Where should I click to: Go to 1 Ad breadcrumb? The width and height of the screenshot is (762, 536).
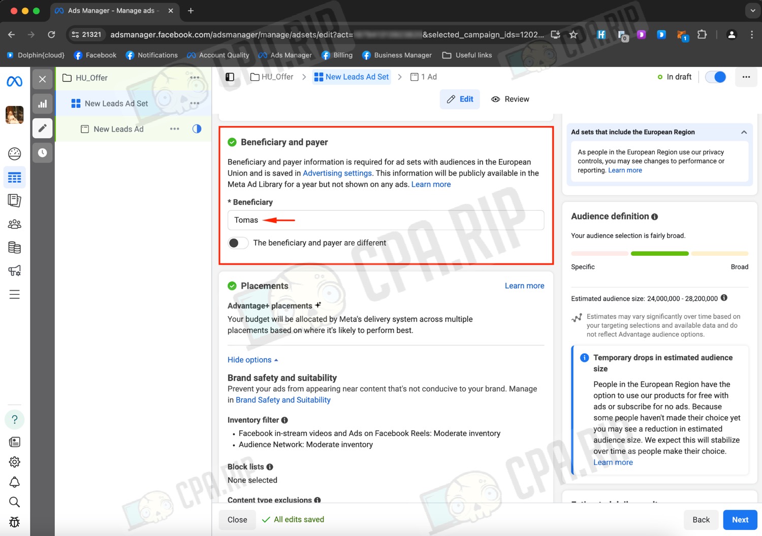424,77
